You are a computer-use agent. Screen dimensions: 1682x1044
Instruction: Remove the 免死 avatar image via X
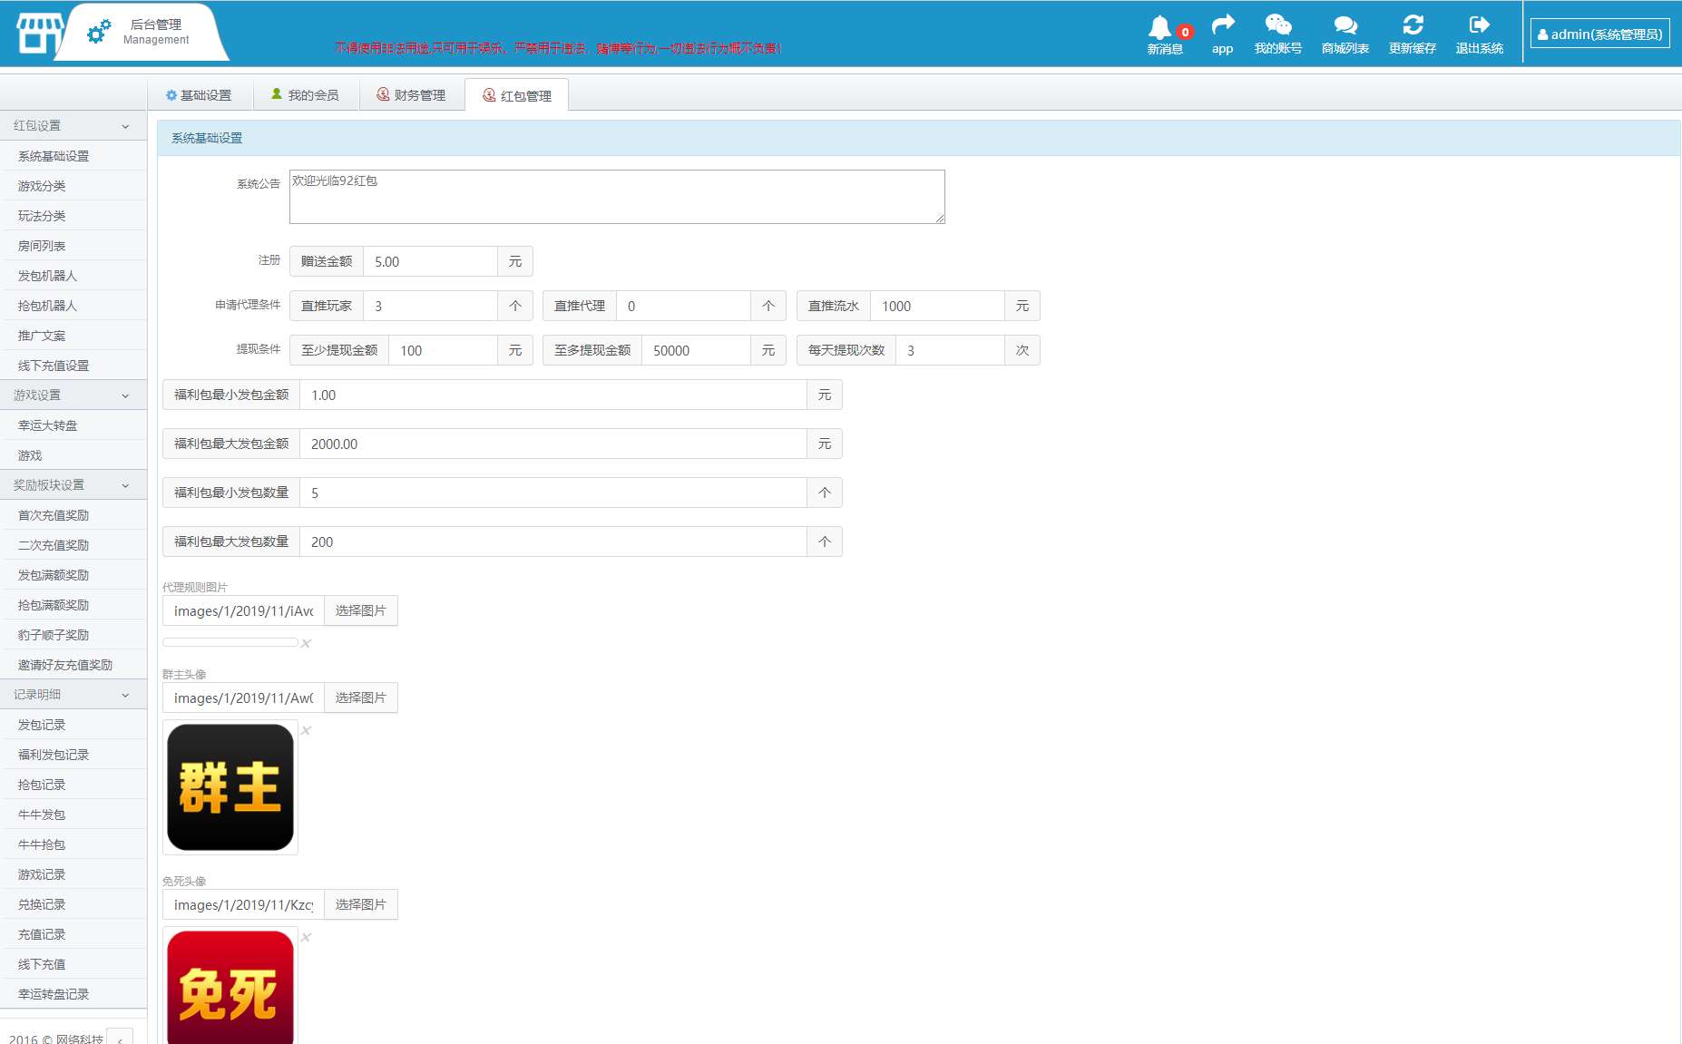(x=307, y=938)
